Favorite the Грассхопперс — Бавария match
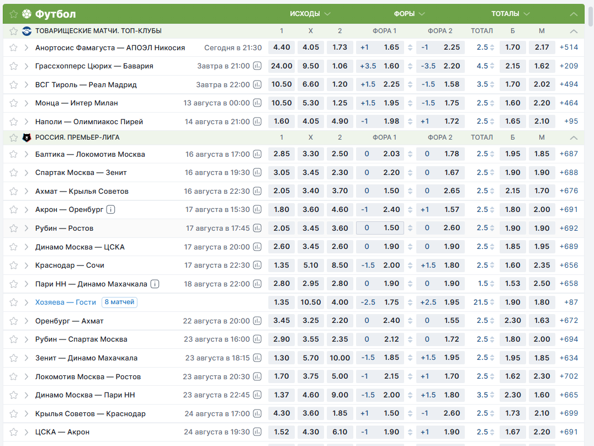The height and width of the screenshot is (446, 594). click(14, 66)
